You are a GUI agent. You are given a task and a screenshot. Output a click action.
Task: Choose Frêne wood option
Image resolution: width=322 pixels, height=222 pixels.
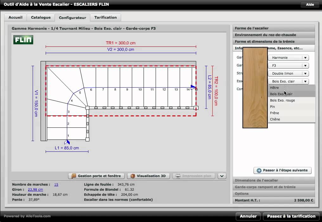(291, 113)
